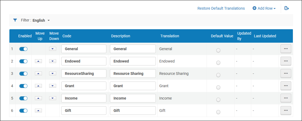302x121 pixels.
Task: Click the export list icon
Action: [287, 8]
